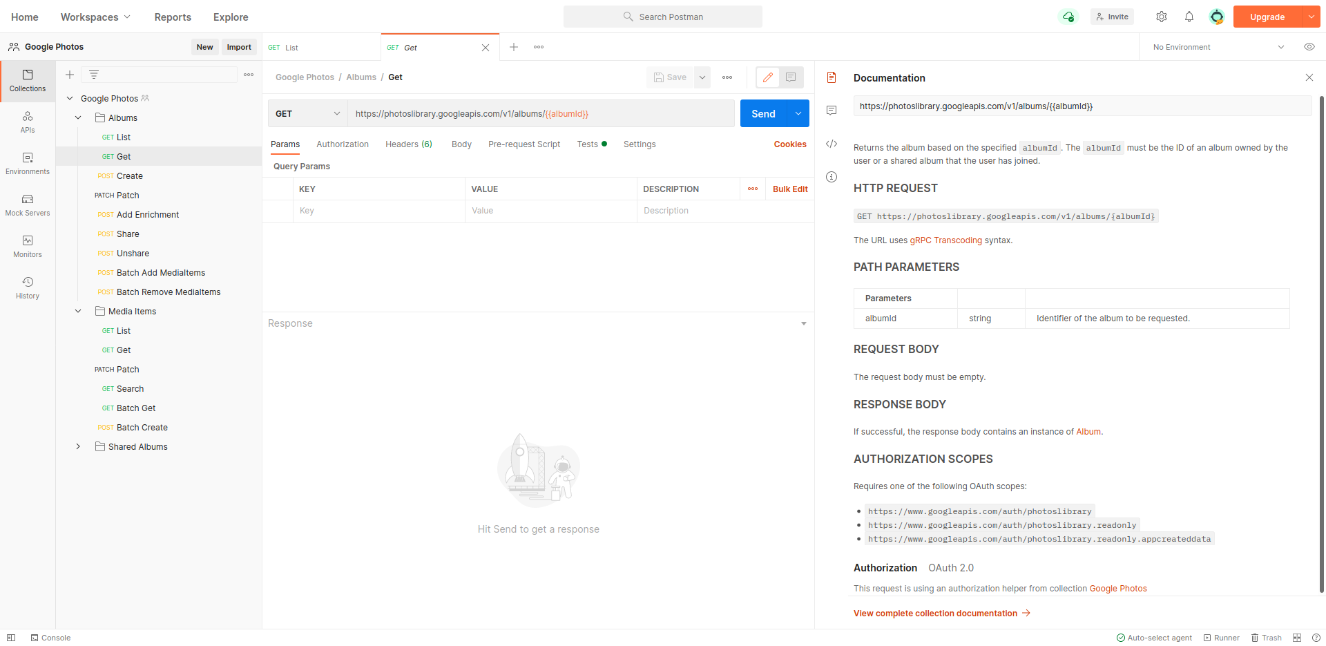
Task: Toggle the sidebar icon in the status bar
Action: click(11, 638)
